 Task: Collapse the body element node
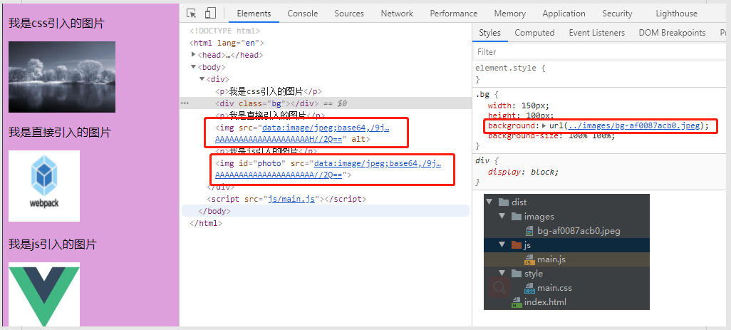pyautogui.click(x=194, y=67)
